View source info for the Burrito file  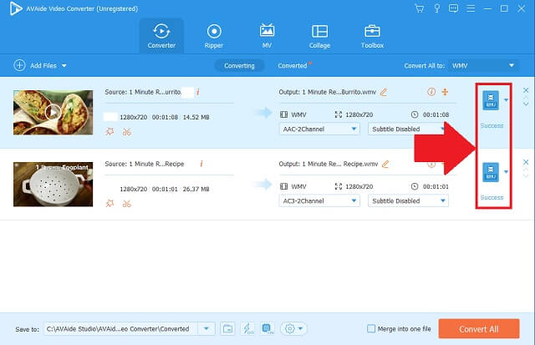pyautogui.click(x=198, y=92)
